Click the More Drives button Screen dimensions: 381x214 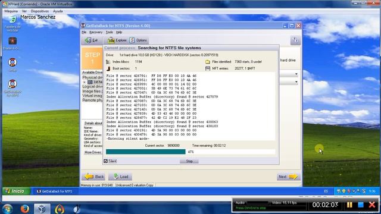(93, 152)
